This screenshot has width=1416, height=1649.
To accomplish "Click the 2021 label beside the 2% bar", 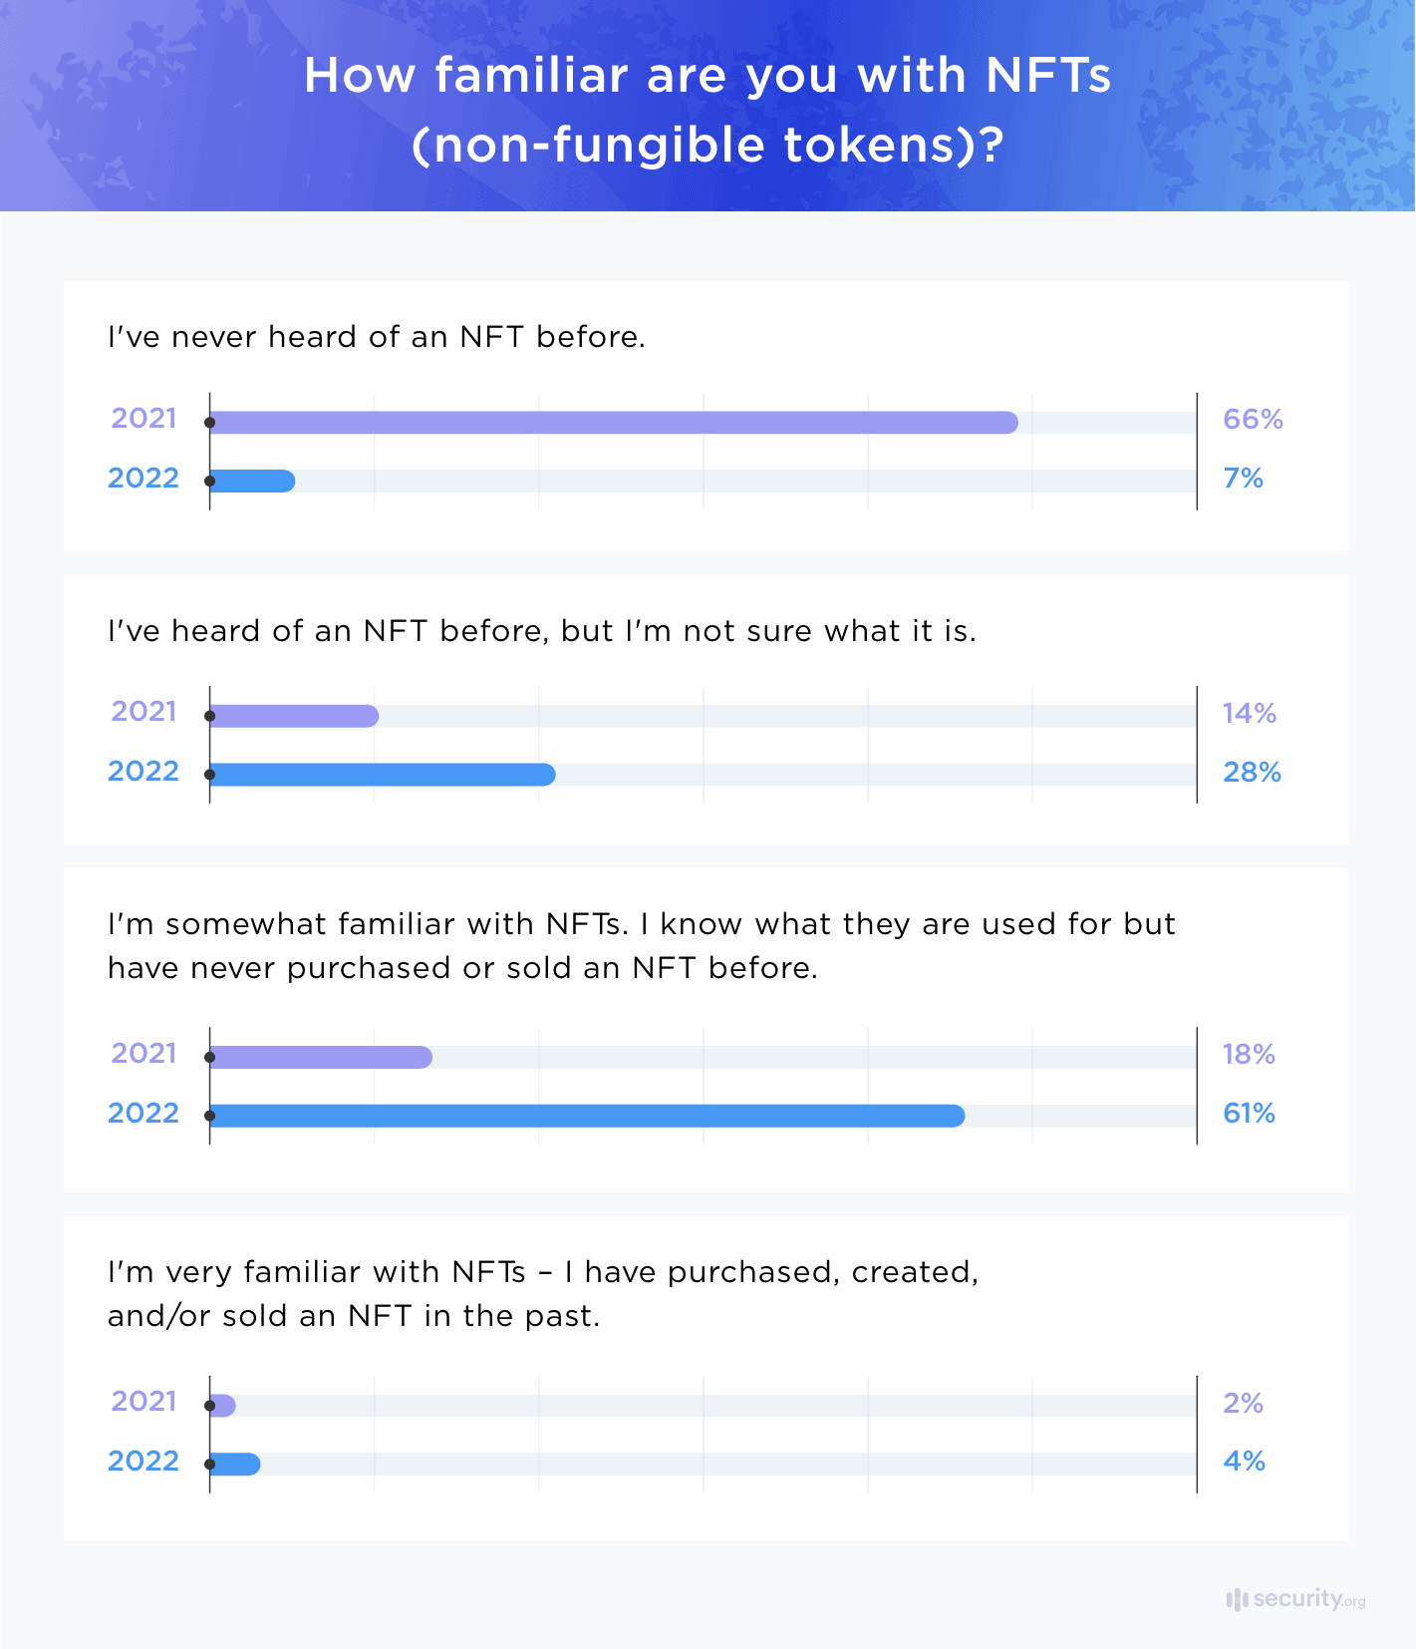I will click(143, 1402).
